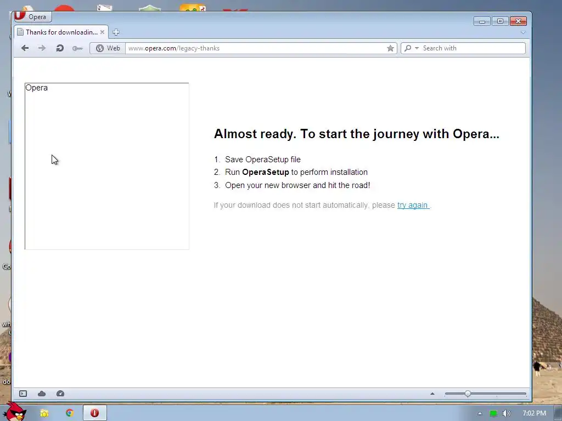
Task: Show hidden system tray icons
Action: pos(480,413)
